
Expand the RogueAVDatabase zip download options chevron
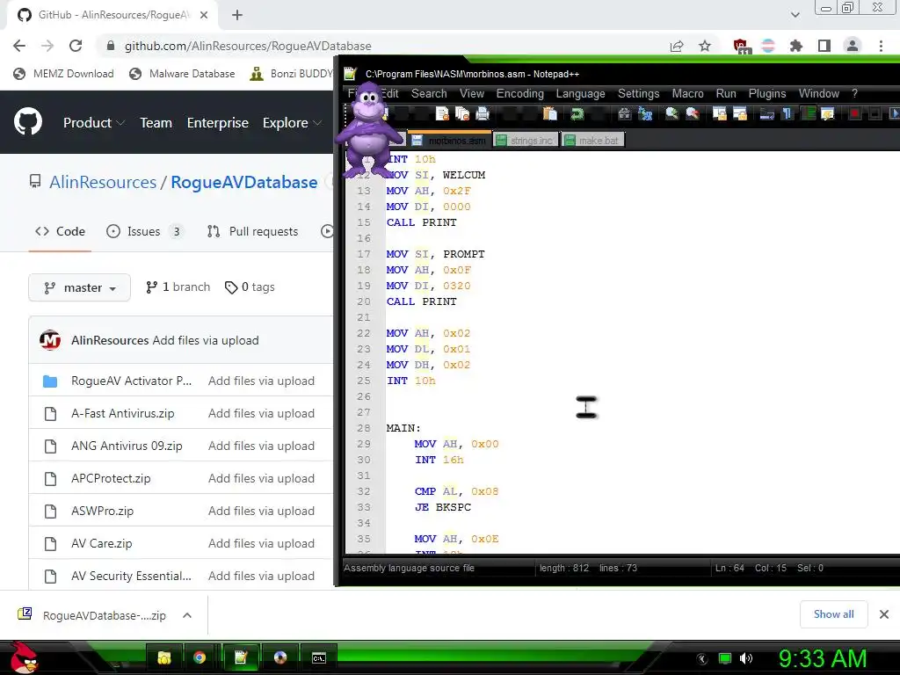click(x=186, y=615)
